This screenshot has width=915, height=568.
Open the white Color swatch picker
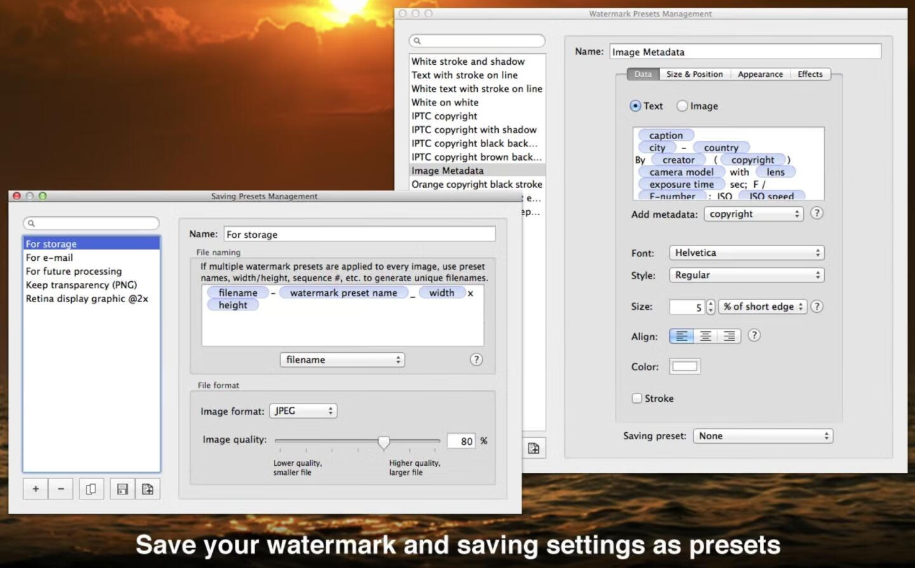click(x=685, y=366)
